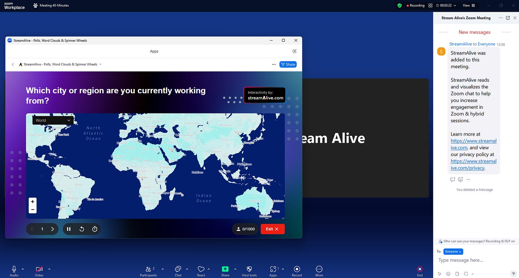Viewport: 519px width, 278px height.
Task: Click the red End meeting icon
Action: pyautogui.click(x=420, y=269)
